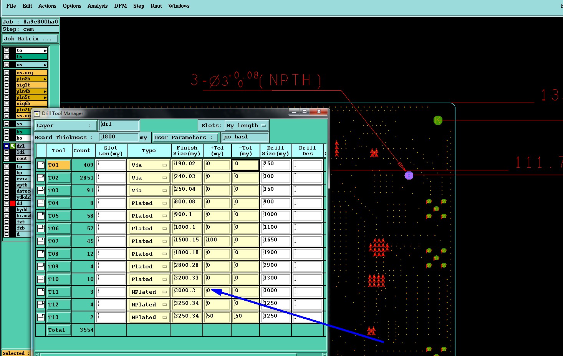The height and width of the screenshot is (356, 563).
Task: Click the plus icon for tool T06
Action: click(41, 228)
